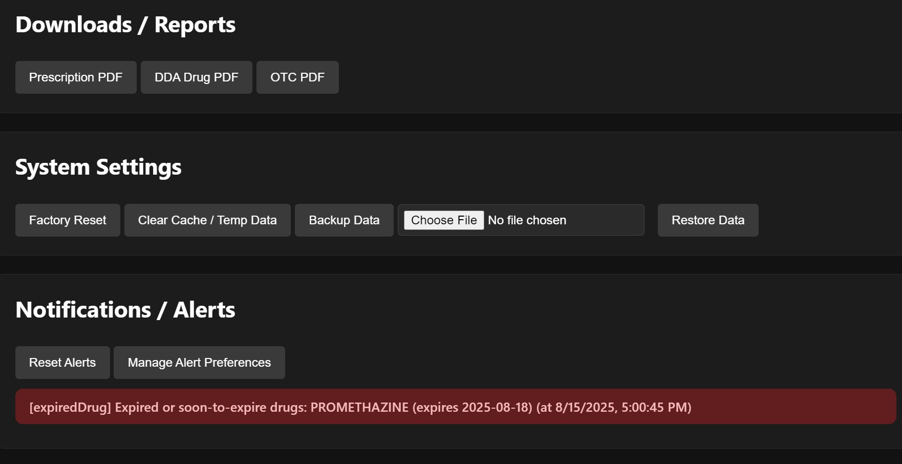Open the OTC PDF report
This screenshot has width=902, height=464.
297,77
